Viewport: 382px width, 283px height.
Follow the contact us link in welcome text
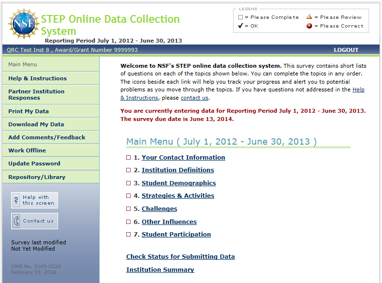pos(194,98)
